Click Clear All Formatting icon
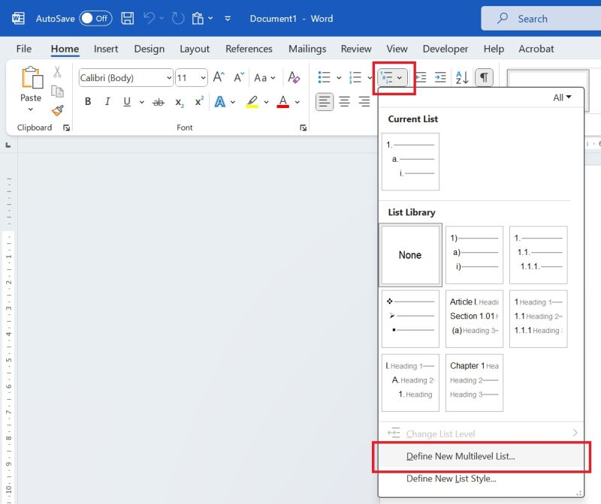The image size is (601, 504). 294,77
